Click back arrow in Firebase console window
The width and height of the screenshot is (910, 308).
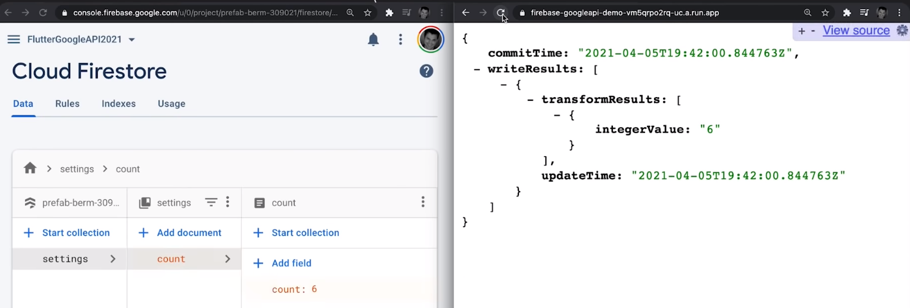[x=9, y=12]
